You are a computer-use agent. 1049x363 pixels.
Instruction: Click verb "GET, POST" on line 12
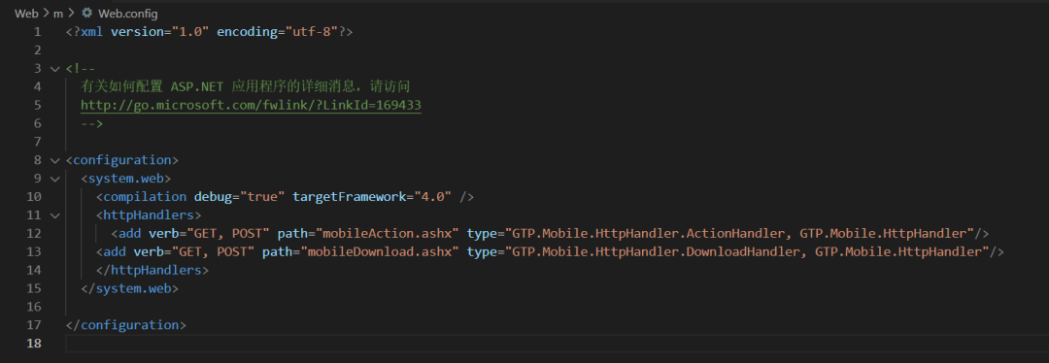click(x=228, y=233)
